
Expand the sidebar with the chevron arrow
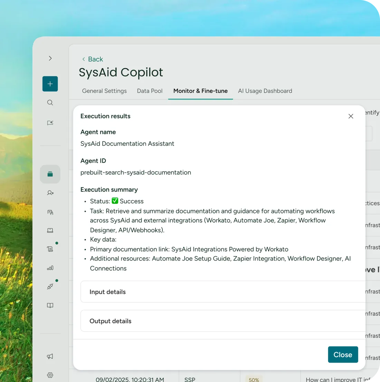coord(50,59)
